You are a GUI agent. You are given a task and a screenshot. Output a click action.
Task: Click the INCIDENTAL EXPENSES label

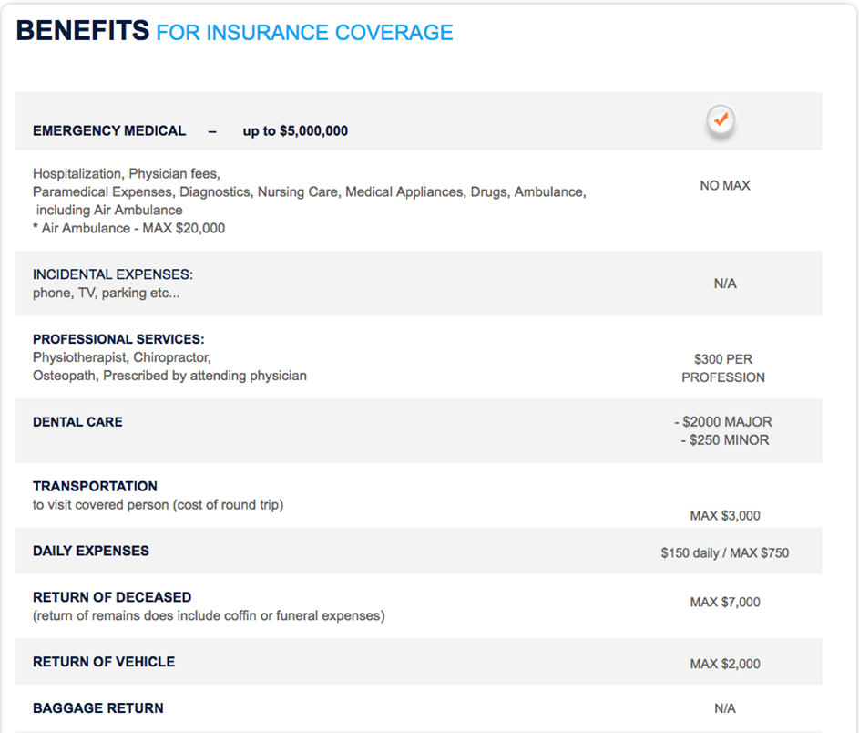[x=113, y=274]
